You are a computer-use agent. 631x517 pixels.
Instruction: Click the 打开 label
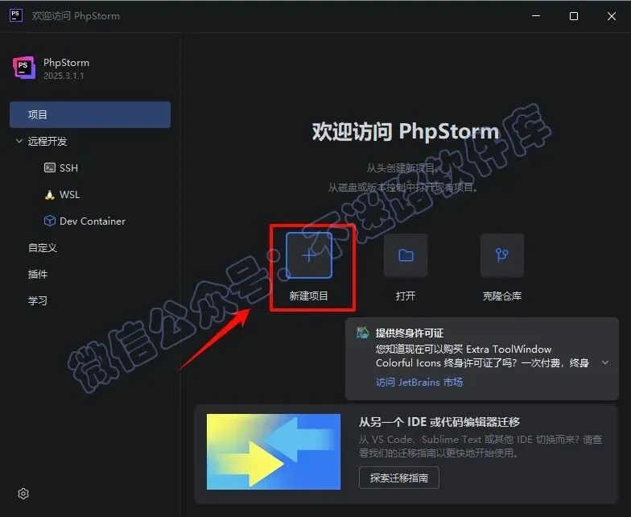[x=406, y=296]
